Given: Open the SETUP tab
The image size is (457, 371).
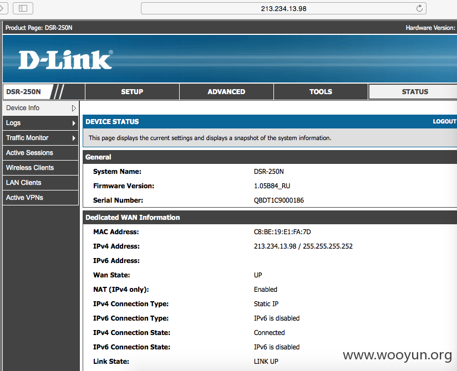Looking at the screenshot, I should click(132, 92).
